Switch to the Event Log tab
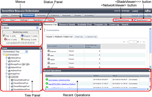The image size is (152, 97). [114, 25]
